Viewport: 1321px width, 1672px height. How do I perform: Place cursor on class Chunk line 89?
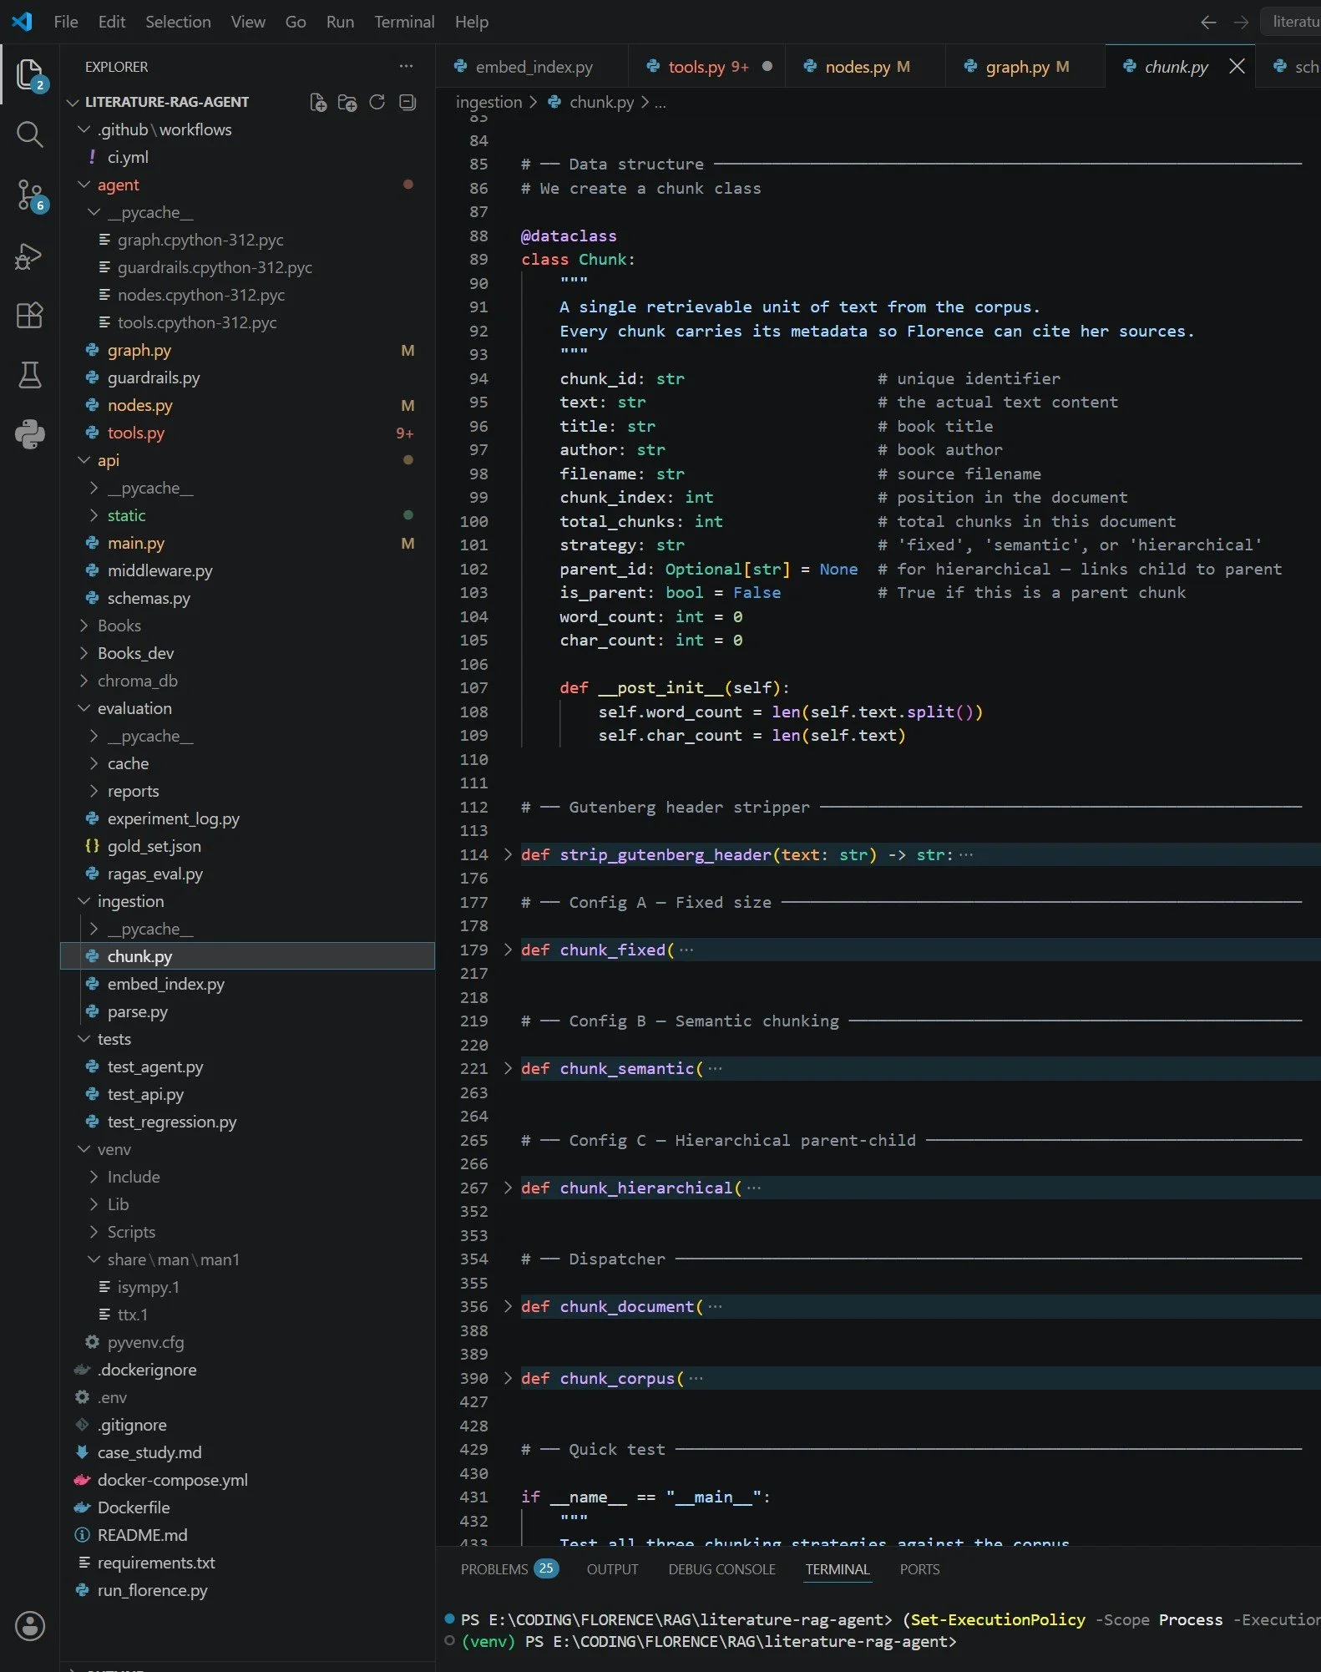point(578,260)
